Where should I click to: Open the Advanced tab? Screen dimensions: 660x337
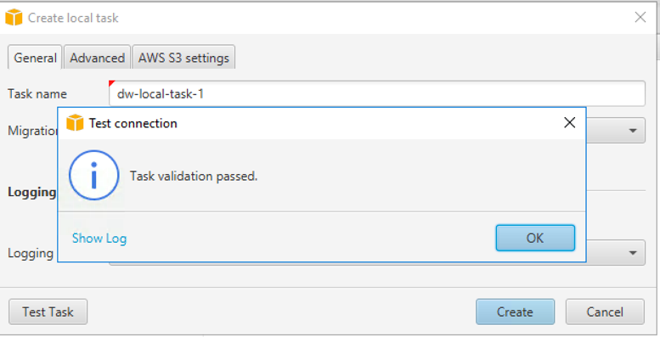[x=97, y=58]
